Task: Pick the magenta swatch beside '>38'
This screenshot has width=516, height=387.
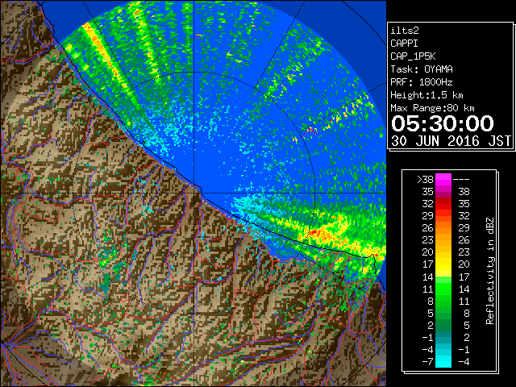Action: [443, 180]
